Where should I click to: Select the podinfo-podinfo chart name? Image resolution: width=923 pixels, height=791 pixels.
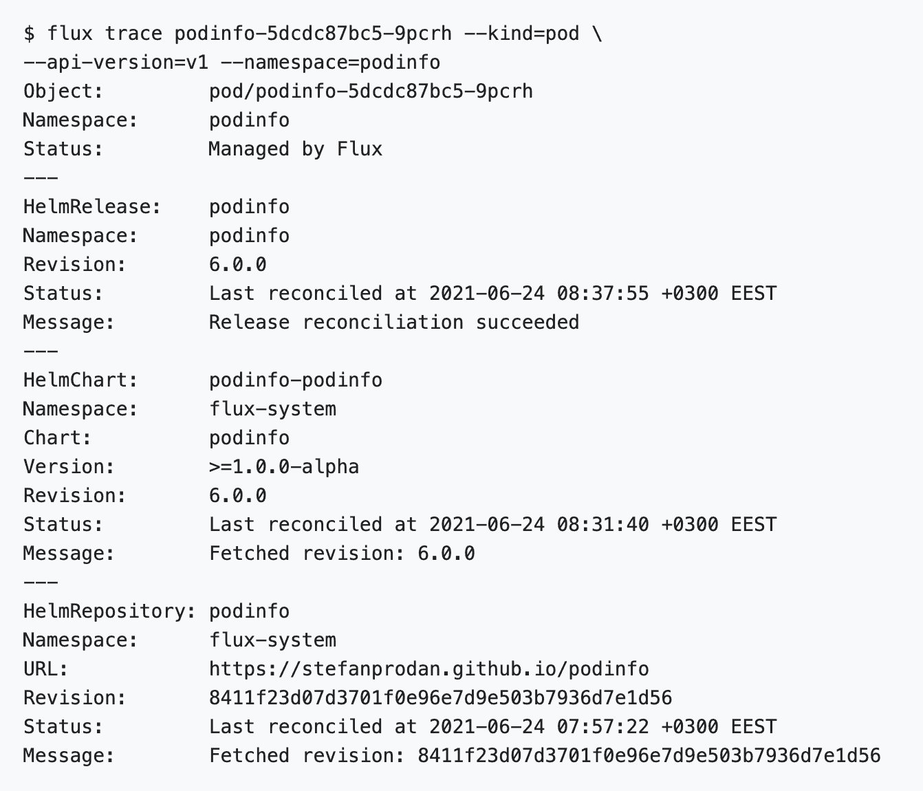point(295,380)
